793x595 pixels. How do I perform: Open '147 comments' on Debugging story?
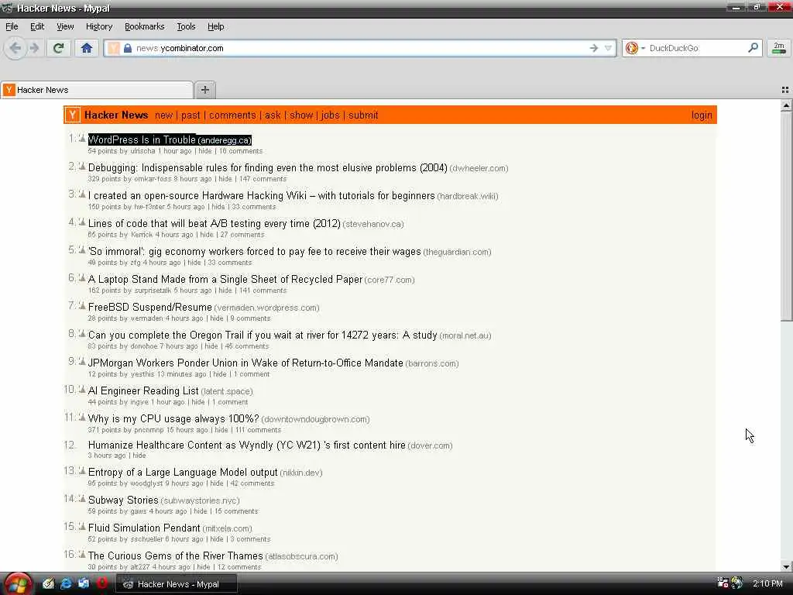pyautogui.click(x=263, y=179)
